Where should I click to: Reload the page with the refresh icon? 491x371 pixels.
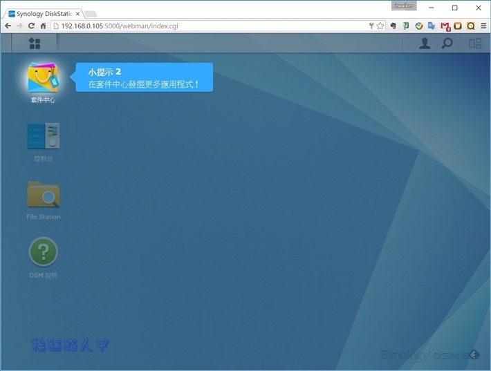point(31,26)
